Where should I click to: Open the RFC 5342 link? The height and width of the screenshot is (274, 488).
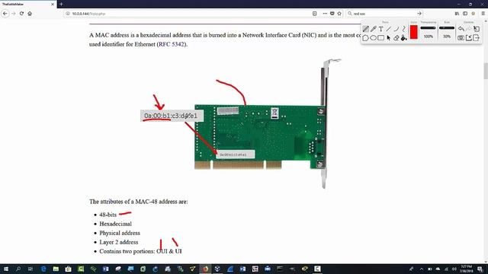pyautogui.click(x=172, y=44)
